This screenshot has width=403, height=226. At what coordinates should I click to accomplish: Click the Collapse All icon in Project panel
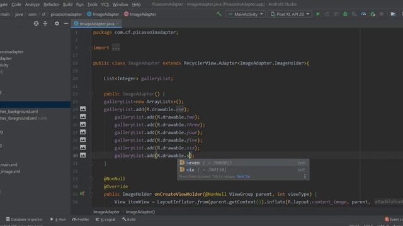(x=45, y=24)
